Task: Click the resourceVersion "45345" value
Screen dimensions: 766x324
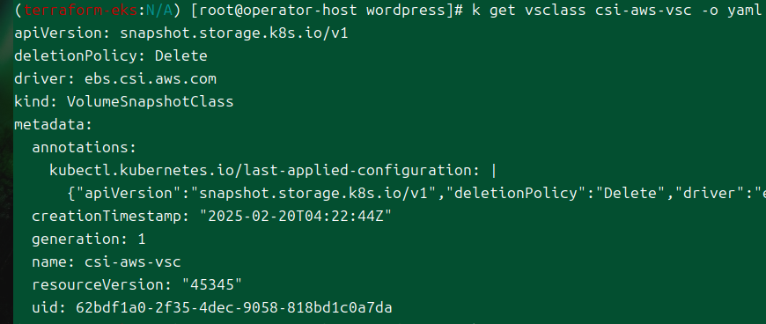Action: (x=211, y=284)
